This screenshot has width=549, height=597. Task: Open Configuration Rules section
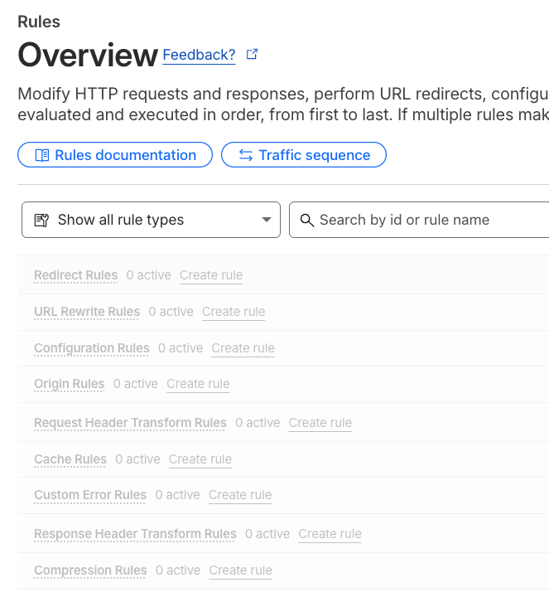pyautogui.click(x=92, y=348)
